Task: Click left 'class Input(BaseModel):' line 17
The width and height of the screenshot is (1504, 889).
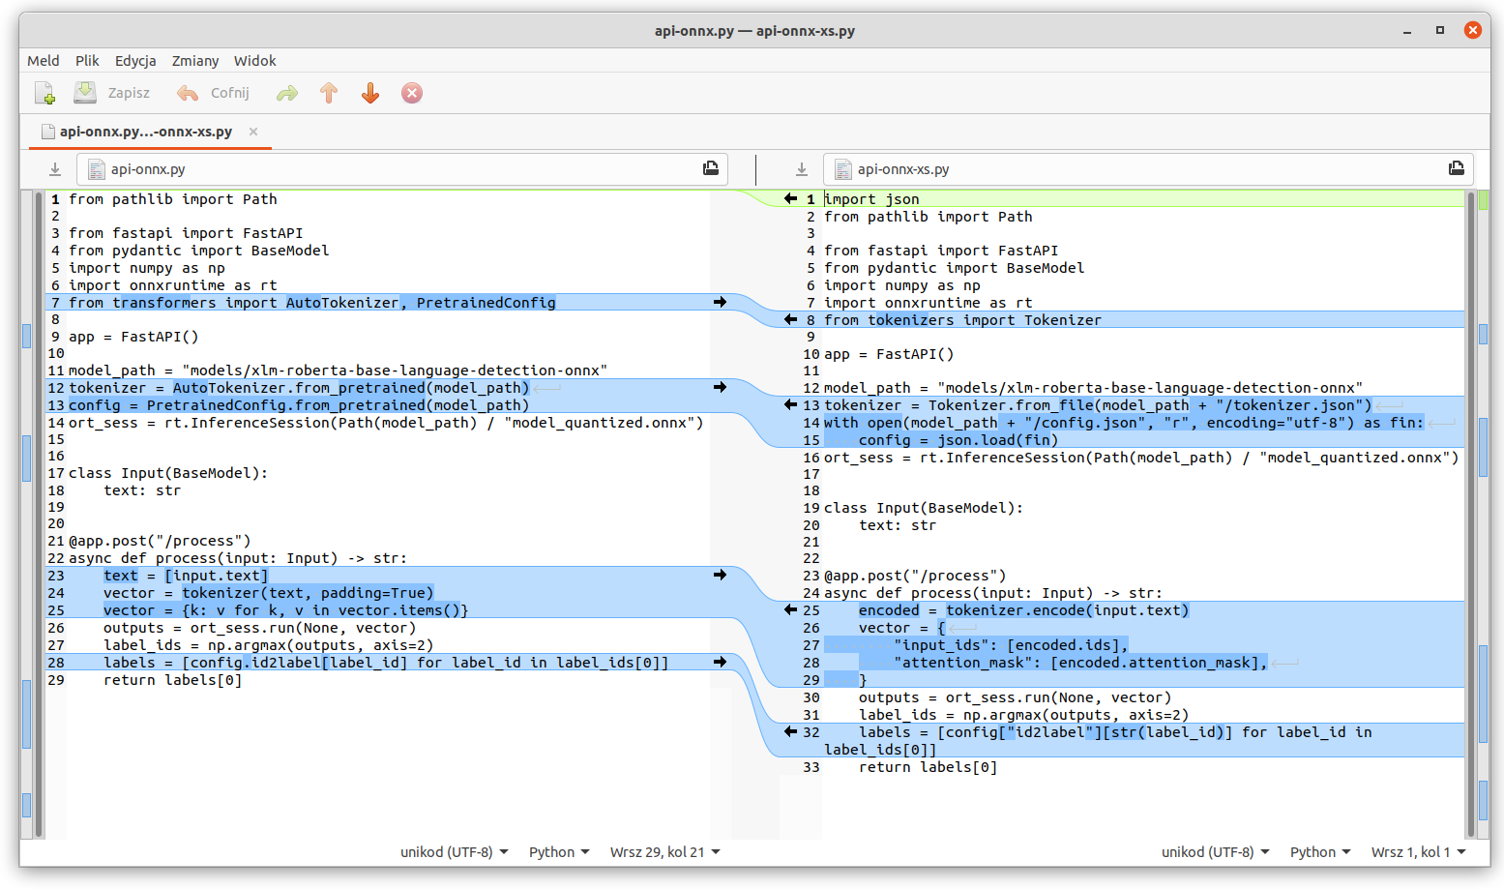Action: 168,473
